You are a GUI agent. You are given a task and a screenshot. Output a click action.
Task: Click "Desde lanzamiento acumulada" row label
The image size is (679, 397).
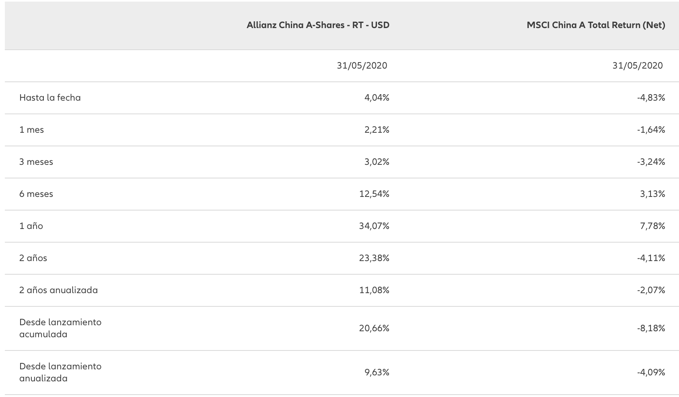point(60,328)
